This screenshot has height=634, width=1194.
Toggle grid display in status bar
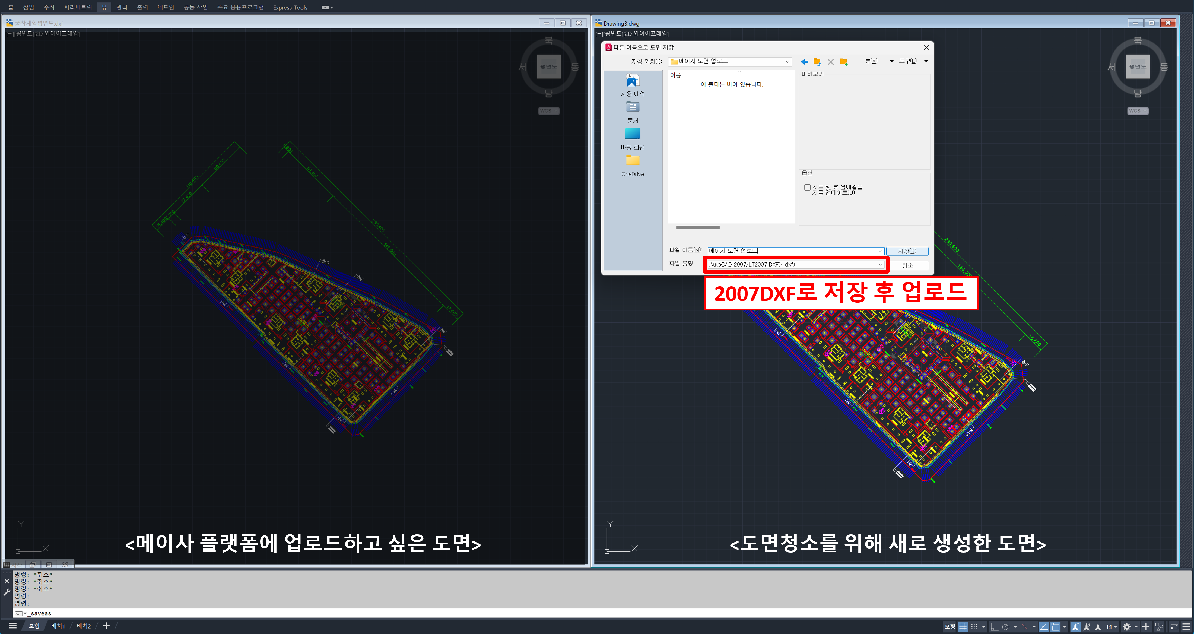963,627
